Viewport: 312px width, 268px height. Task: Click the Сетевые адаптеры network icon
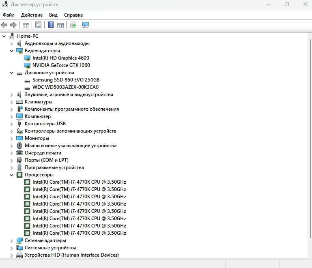coord(19,240)
